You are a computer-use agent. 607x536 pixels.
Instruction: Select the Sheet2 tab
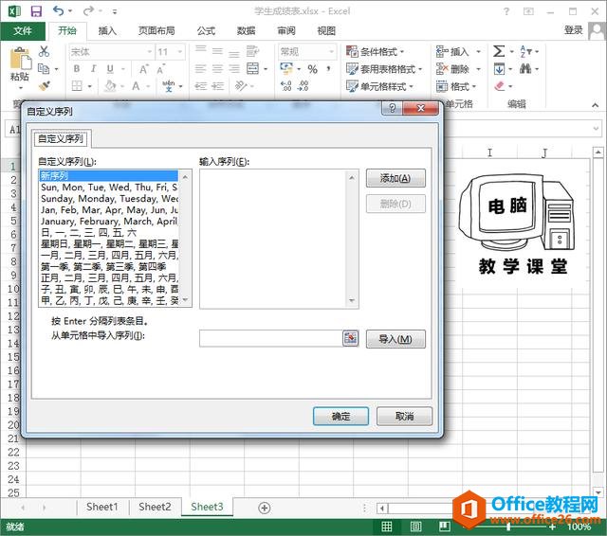pyautogui.click(x=155, y=507)
